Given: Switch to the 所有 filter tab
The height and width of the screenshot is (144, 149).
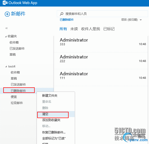Looking at the screenshot, I should [63, 29].
